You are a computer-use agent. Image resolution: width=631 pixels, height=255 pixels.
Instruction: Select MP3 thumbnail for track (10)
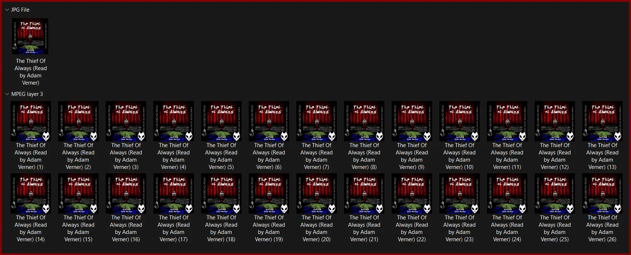click(459, 121)
